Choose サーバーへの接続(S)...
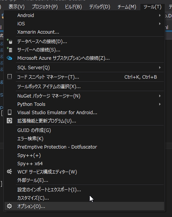172x217 pixels. point(84,50)
